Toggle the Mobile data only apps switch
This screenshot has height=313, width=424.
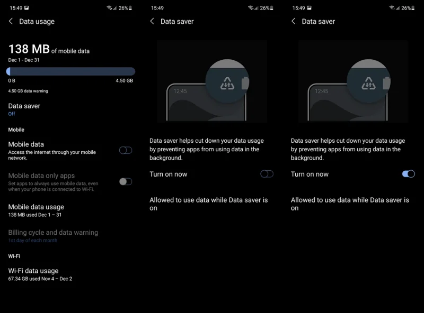tap(126, 181)
